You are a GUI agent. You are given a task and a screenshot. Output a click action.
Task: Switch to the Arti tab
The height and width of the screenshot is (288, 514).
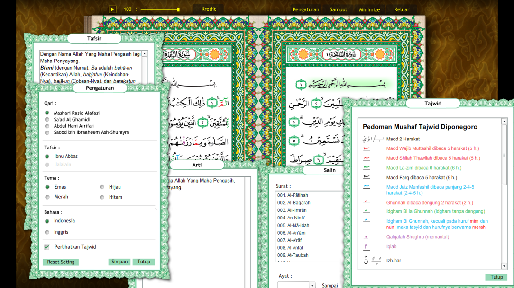tap(197, 165)
